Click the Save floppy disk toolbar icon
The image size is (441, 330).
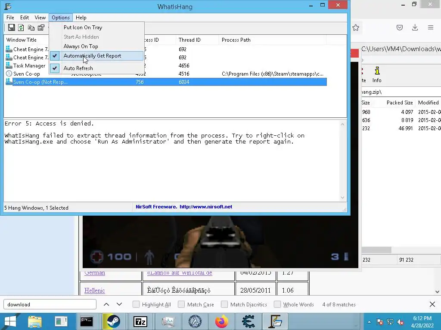pos(12,27)
